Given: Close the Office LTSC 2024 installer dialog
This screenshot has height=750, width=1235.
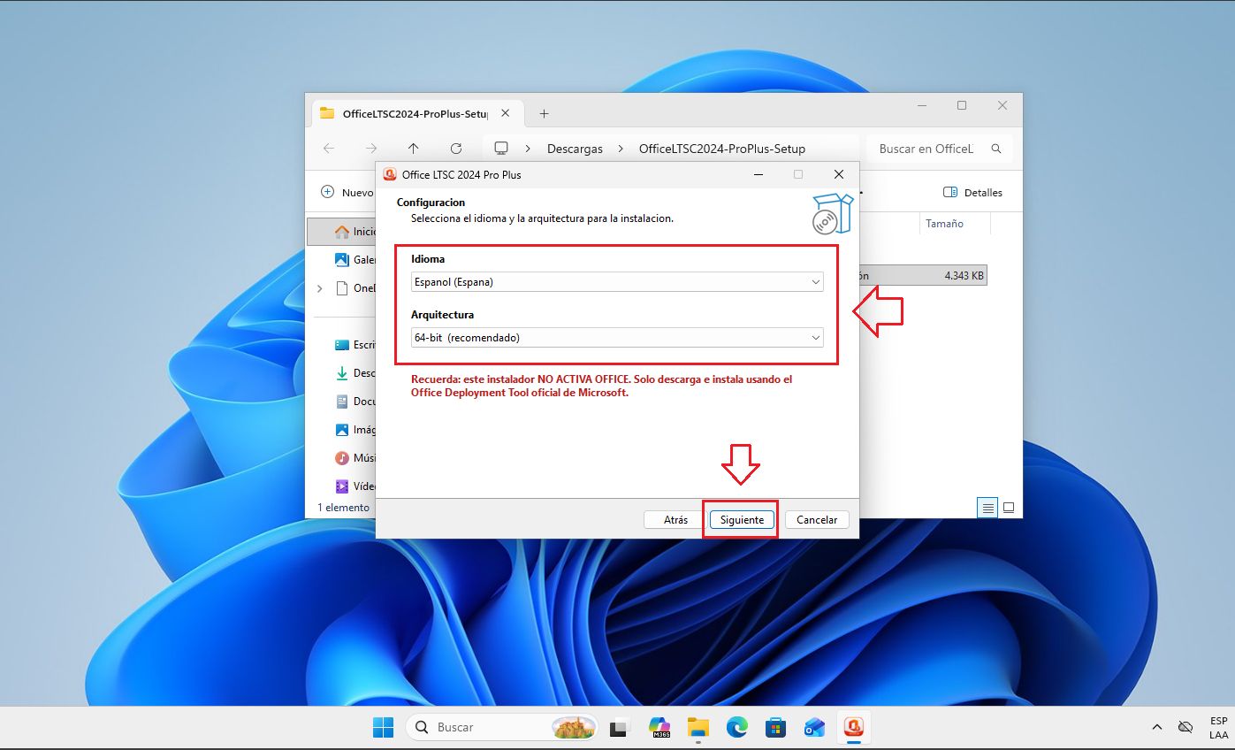Looking at the screenshot, I should coord(839,174).
